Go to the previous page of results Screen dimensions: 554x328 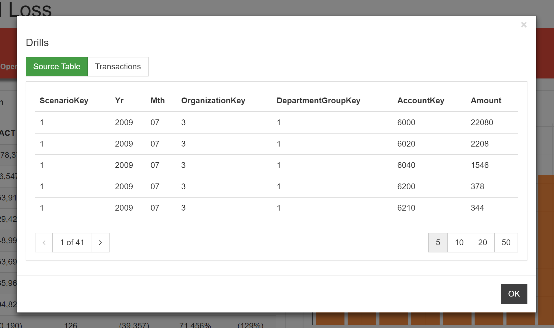coord(44,243)
